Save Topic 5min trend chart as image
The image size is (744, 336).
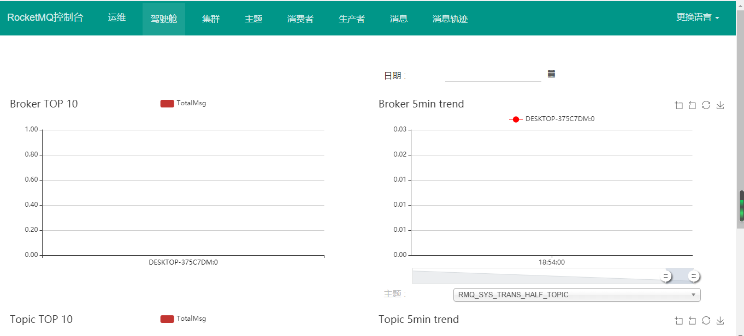click(x=720, y=321)
